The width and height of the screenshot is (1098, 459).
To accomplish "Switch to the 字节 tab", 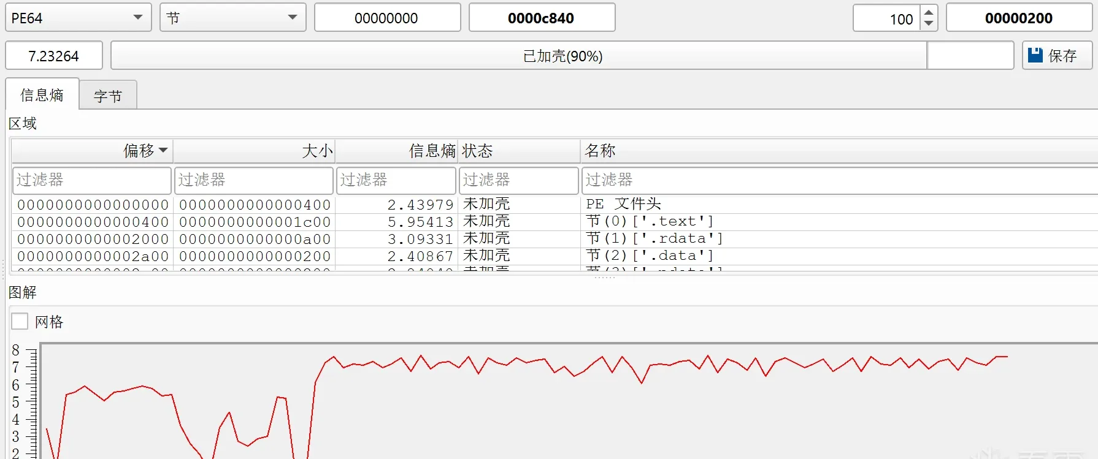I will pos(108,96).
